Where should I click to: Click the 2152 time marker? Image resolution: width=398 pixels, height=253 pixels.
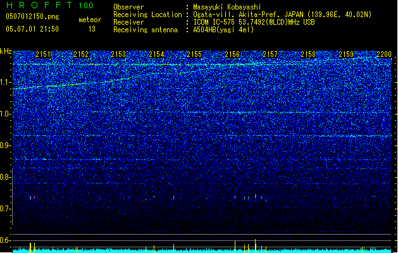pos(81,54)
